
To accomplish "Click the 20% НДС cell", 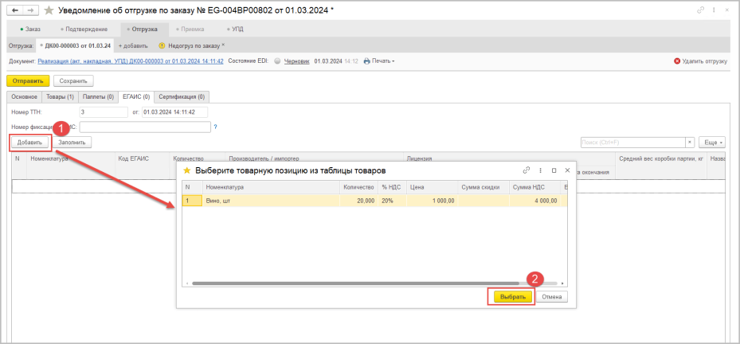I will click(392, 201).
